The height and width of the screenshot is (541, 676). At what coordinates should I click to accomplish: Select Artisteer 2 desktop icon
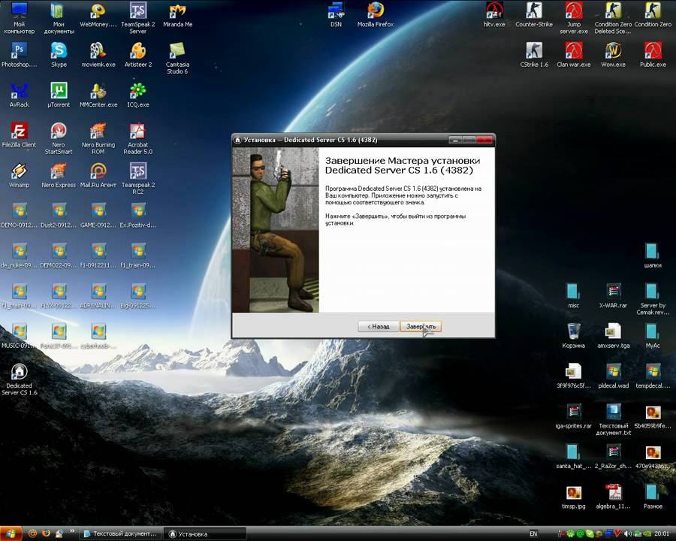138,55
